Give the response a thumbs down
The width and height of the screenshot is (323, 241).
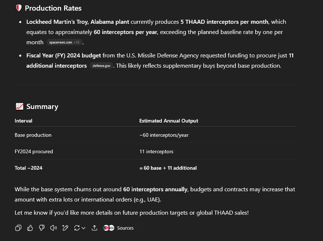42,228
